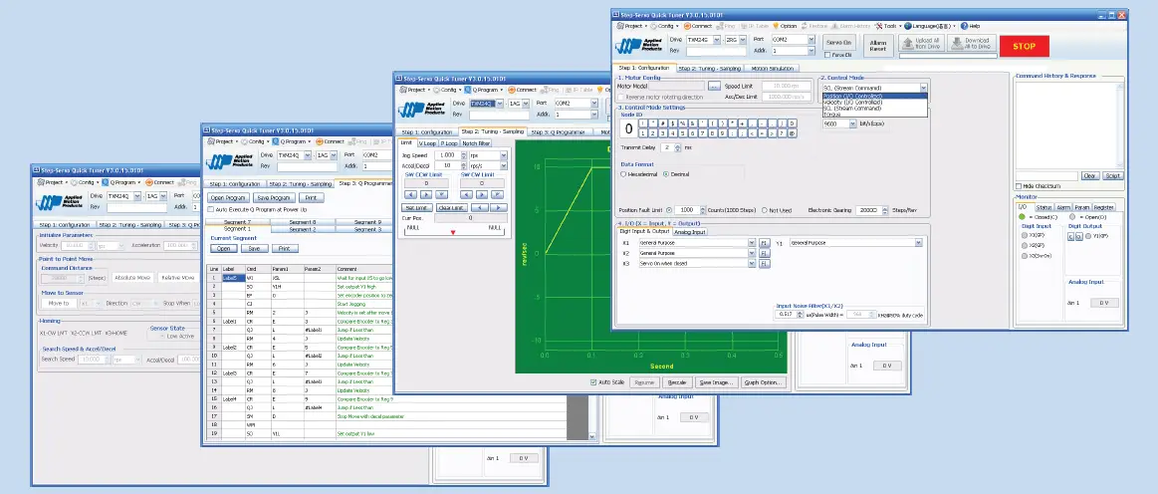Select the Analog Input tab
Viewport: 1158px width, 494px height.
point(690,231)
